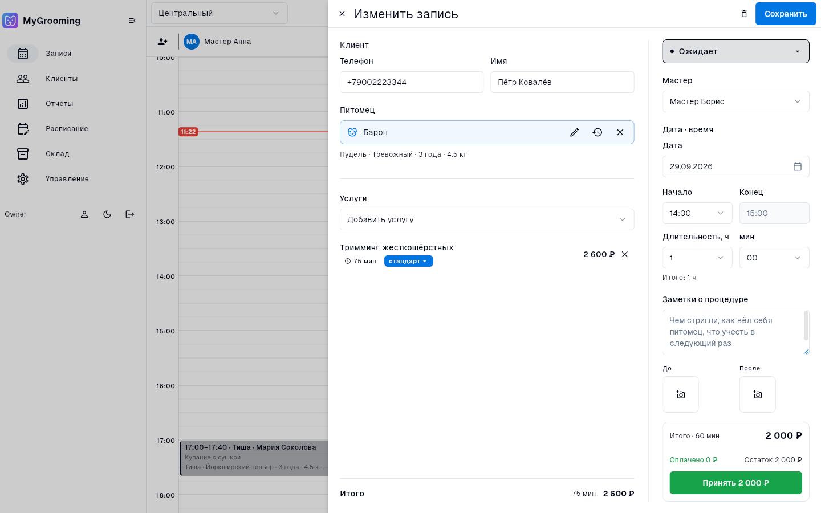Focus the 'Заметки о процедуре' textarea
The width and height of the screenshot is (821, 513).
735,332
